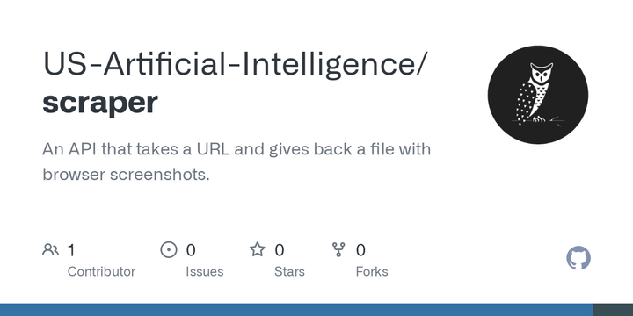Click the blue language bar segment
The image size is (633, 316).
[x=296, y=310]
